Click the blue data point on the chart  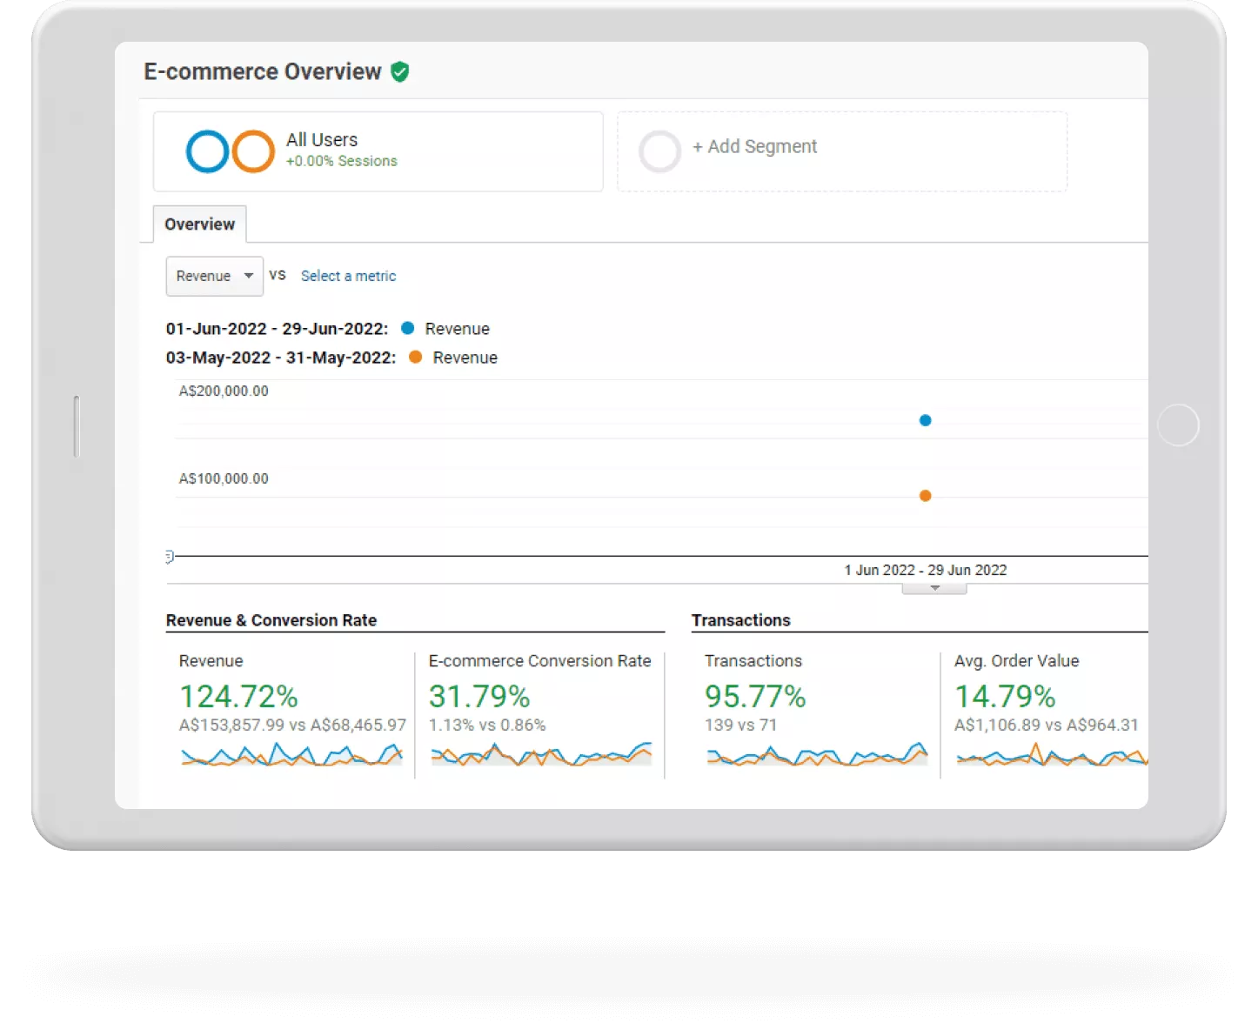click(x=925, y=420)
